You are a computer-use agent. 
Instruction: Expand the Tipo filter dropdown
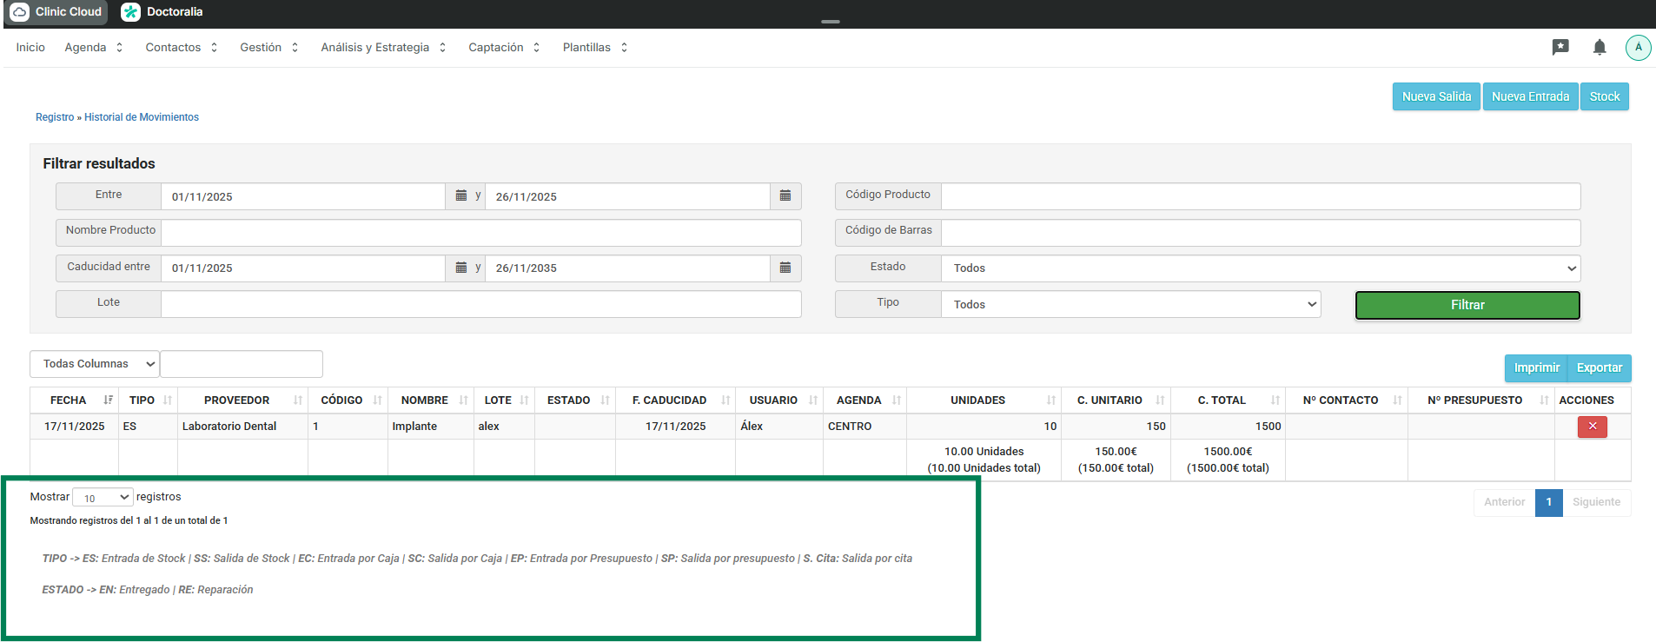click(1129, 305)
